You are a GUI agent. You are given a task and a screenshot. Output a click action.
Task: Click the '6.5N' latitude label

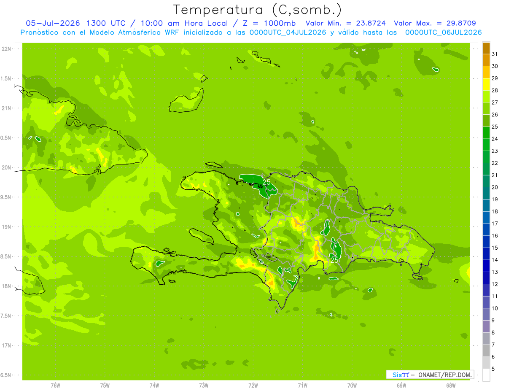[6, 375]
